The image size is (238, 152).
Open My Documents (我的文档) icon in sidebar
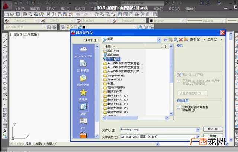(83, 78)
